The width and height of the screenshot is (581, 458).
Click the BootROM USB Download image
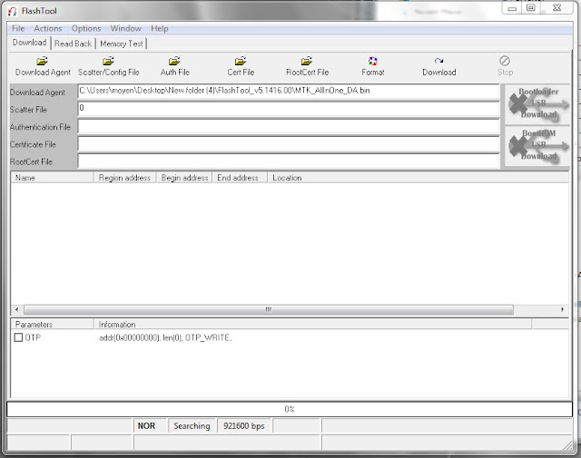point(537,145)
